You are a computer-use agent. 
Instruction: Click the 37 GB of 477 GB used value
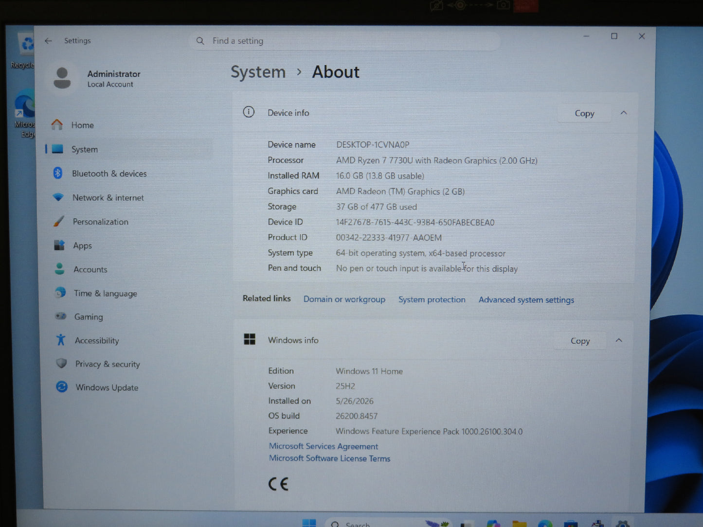[x=377, y=207]
